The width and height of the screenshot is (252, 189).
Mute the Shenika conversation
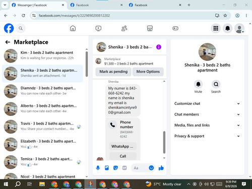tap(198, 84)
